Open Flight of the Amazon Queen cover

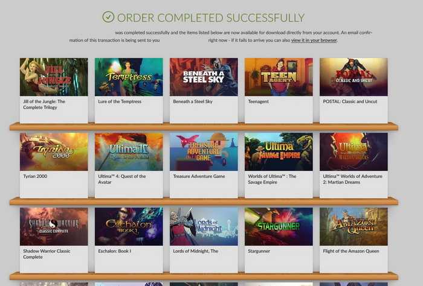[354, 226]
